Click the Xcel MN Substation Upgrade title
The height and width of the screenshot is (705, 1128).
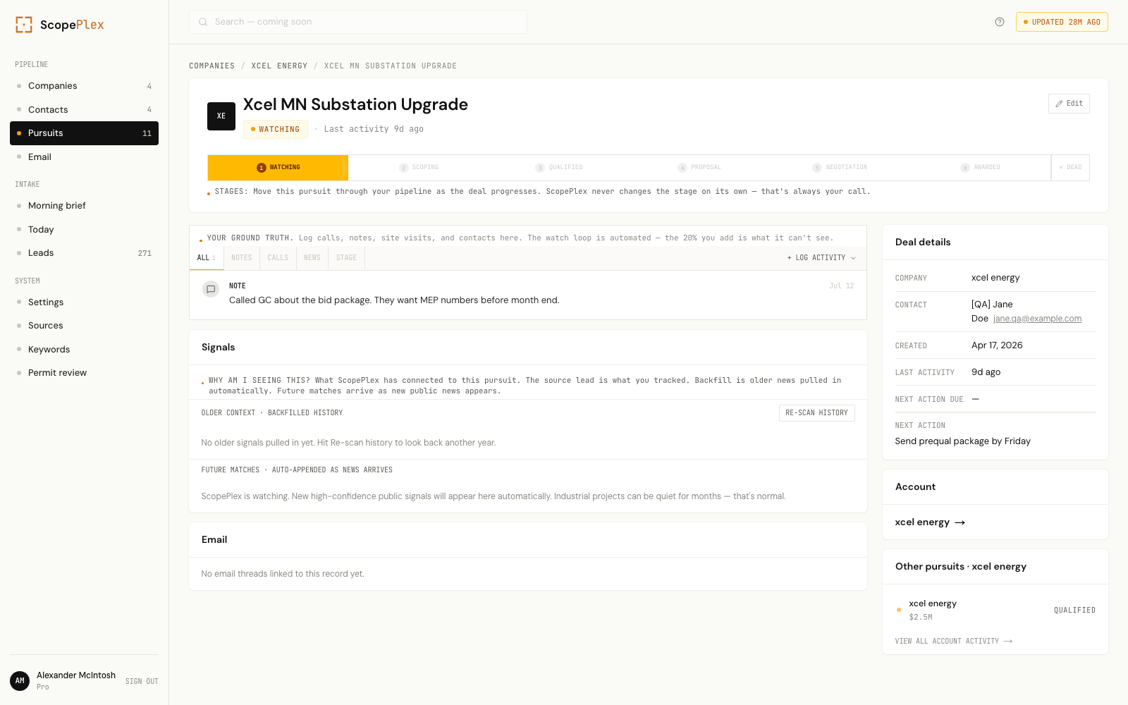pyautogui.click(x=355, y=104)
